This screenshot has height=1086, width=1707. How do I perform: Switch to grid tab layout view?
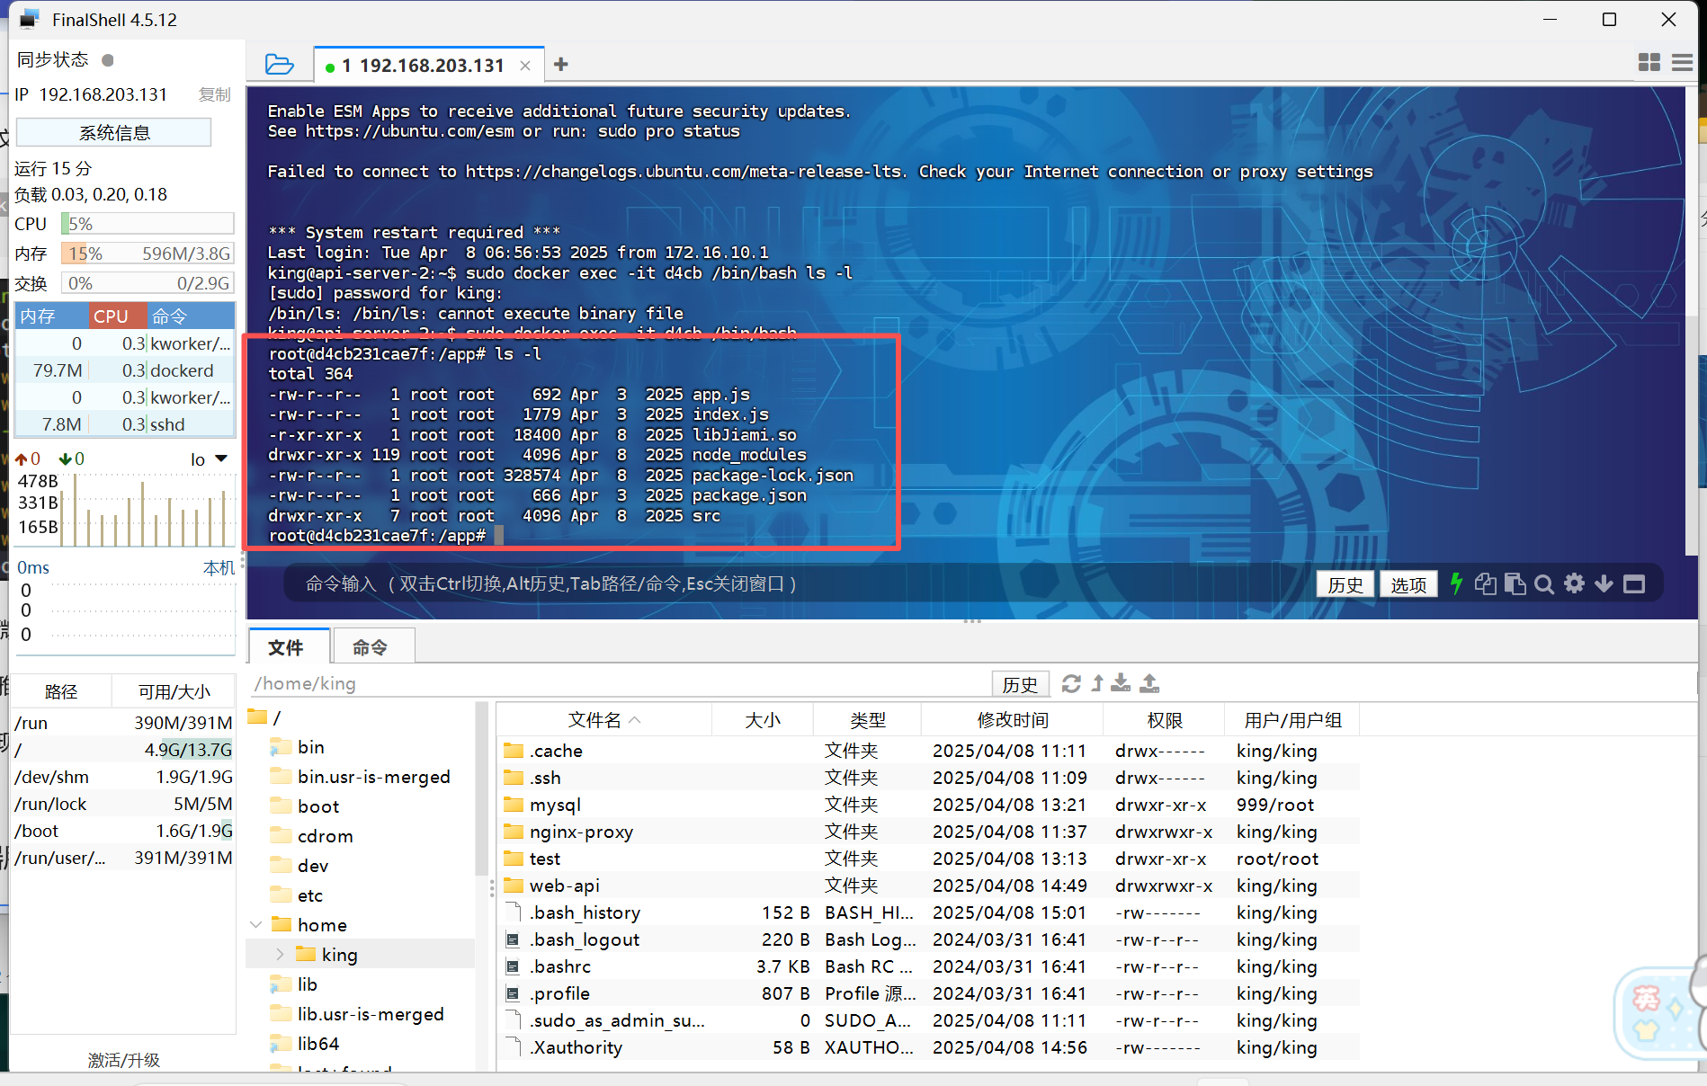1649,62
